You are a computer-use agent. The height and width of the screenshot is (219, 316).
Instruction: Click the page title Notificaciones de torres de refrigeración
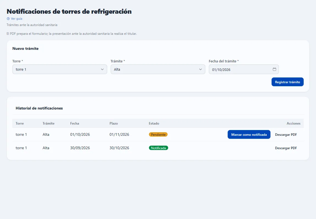[69, 11]
